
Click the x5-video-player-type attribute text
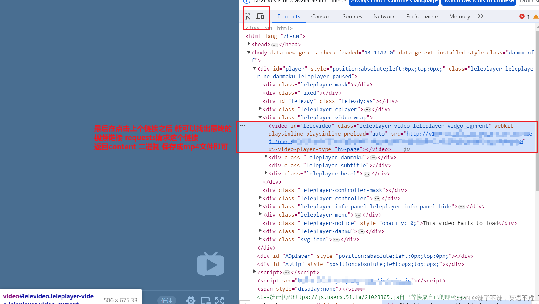315,149
